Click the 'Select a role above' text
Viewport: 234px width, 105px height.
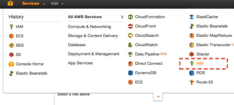click(x=73, y=94)
